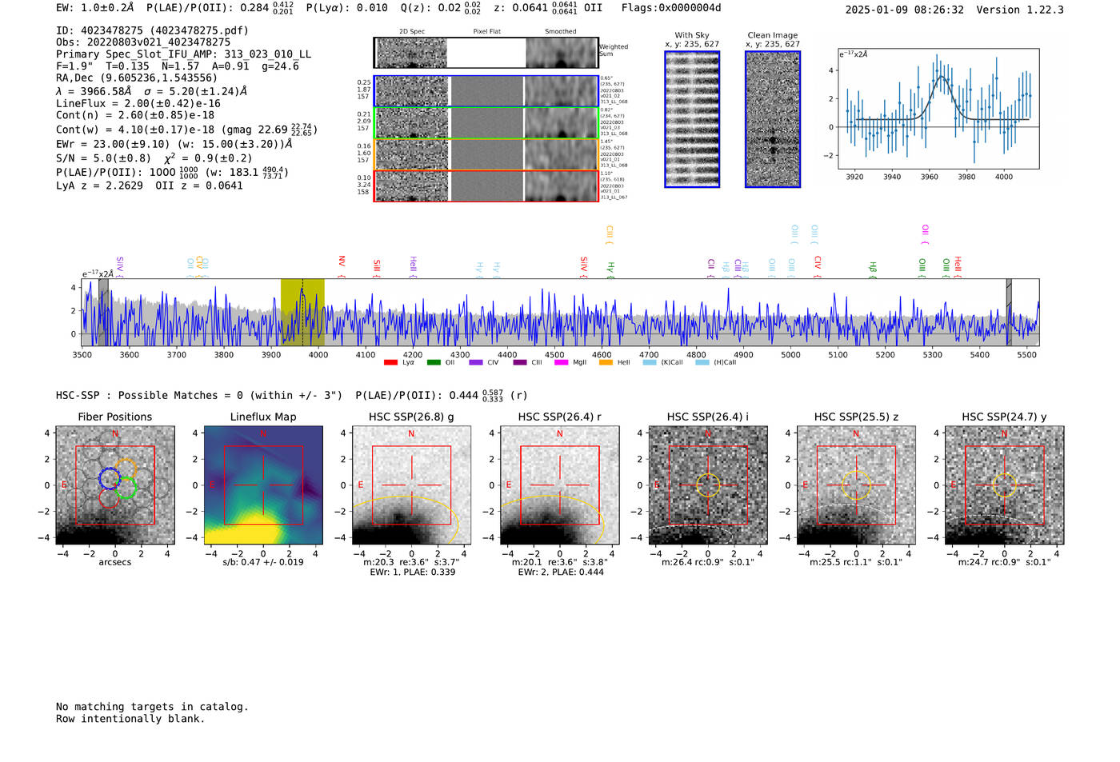Click the red NV line marker above the spectrum
This screenshot has width=1120, height=762.
click(342, 266)
